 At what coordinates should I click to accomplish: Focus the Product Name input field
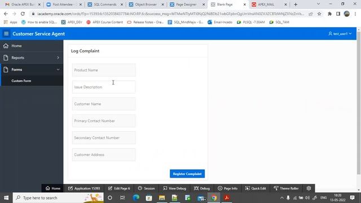(104, 70)
